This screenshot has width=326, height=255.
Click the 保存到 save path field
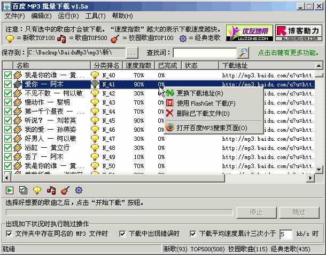(x=77, y=53)
